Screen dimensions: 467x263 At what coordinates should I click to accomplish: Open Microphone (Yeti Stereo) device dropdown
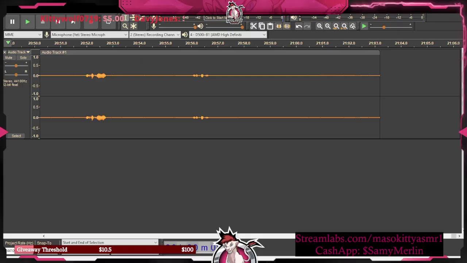coord(89,35)
